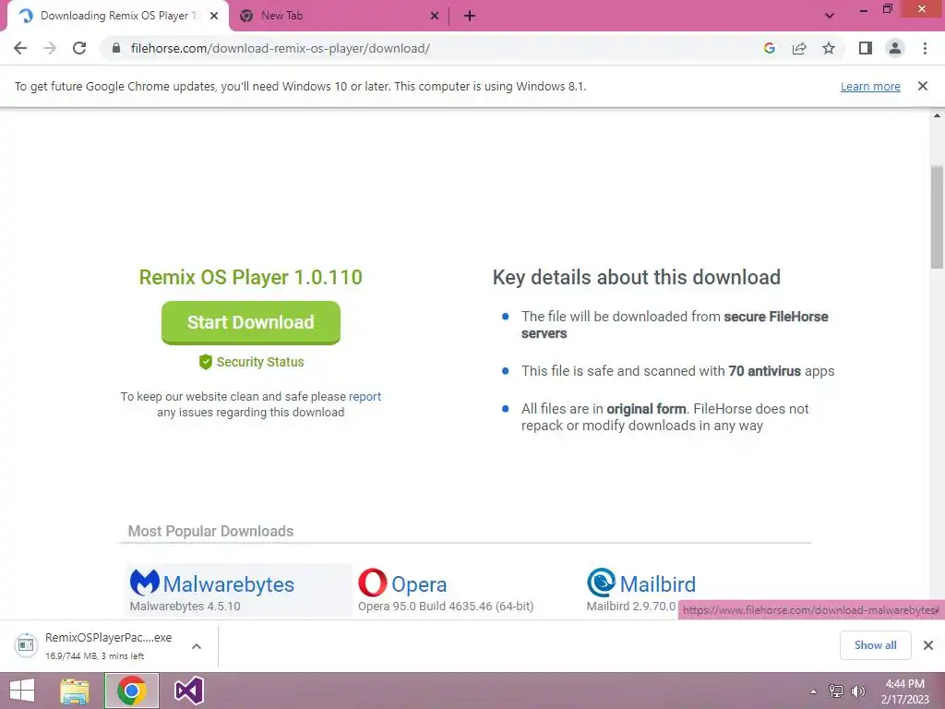Go back to the previous page
The image size is (945, 709).
click(x=20, y=48)
